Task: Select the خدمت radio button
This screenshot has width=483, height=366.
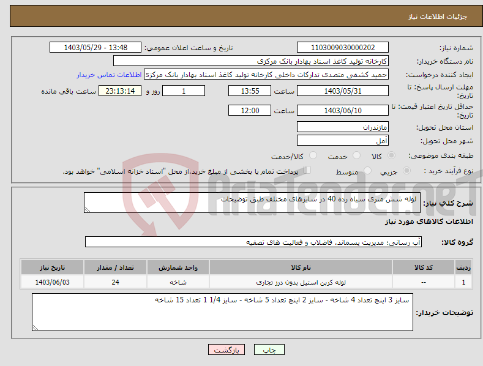Action: [x=356, y=155]
